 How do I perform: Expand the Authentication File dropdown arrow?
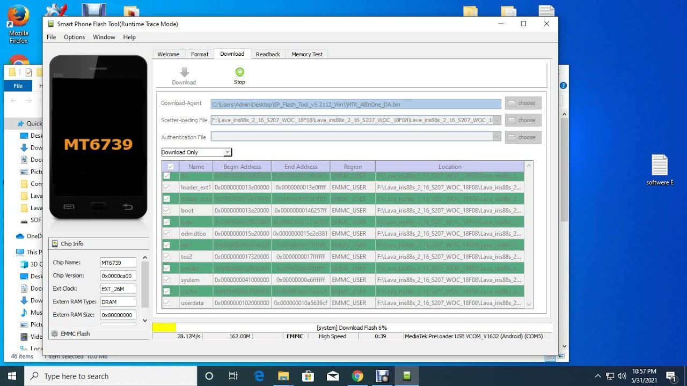pyautogui.click(x=496, y=137)
